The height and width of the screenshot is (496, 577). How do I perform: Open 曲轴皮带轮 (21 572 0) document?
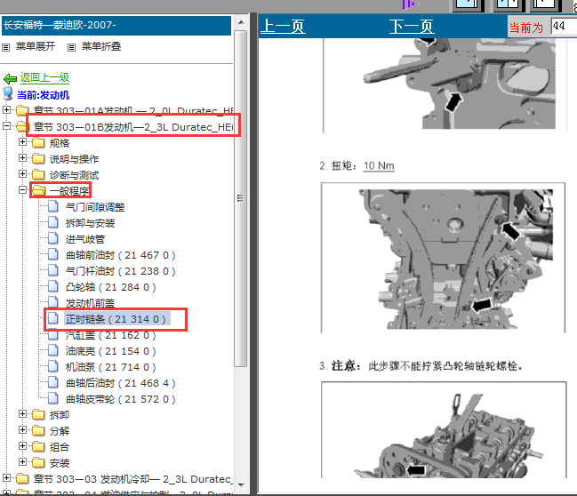click(120, 399)
